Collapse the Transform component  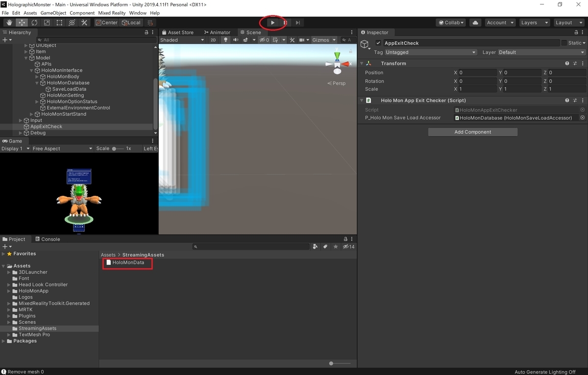click(x=362, y=64)
